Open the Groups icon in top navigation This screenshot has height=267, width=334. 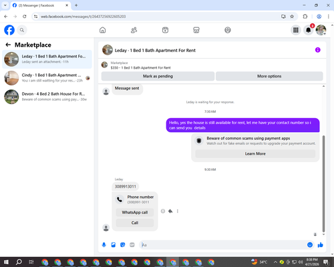tap(228, 30)
